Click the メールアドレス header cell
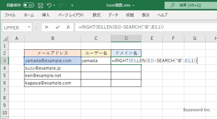 (52, 53)
